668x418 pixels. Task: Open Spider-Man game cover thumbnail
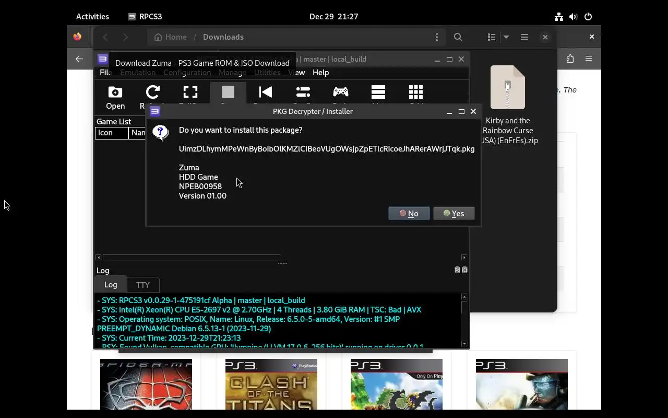[x=146, y=384]
